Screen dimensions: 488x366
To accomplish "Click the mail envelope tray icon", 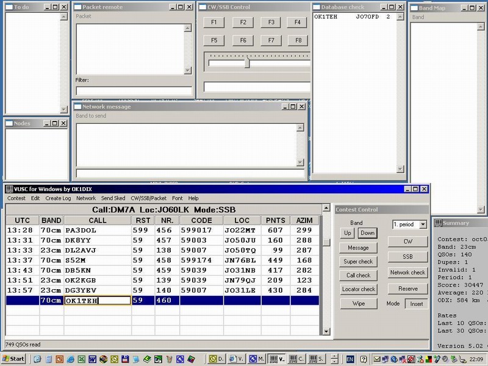I will [377, 359].
